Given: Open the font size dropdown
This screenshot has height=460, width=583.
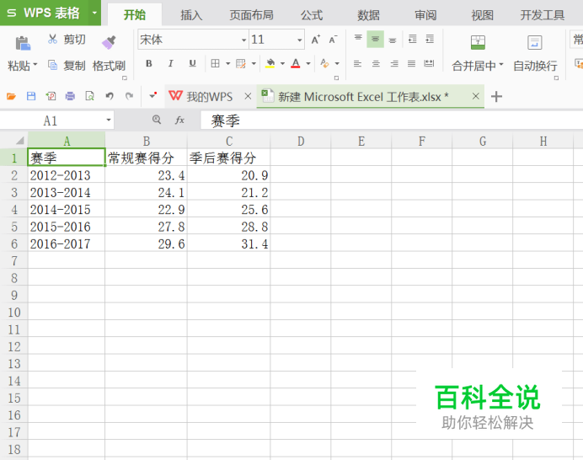Looking at the screenshot, I should point(299,40).
